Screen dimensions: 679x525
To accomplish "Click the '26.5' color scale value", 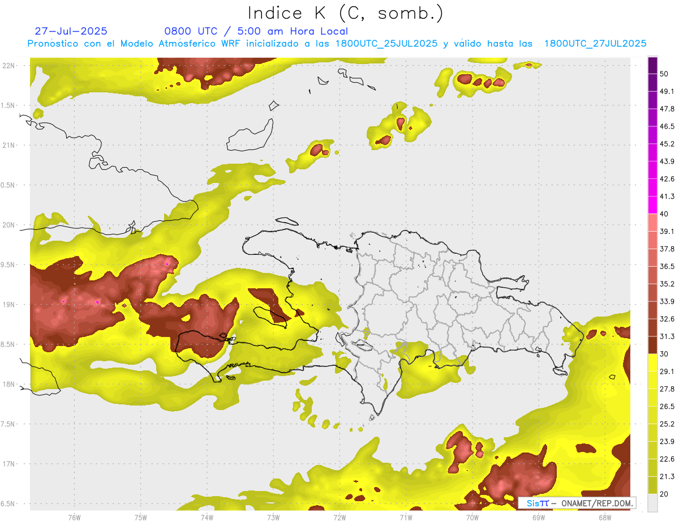I will tap(667, 406).
